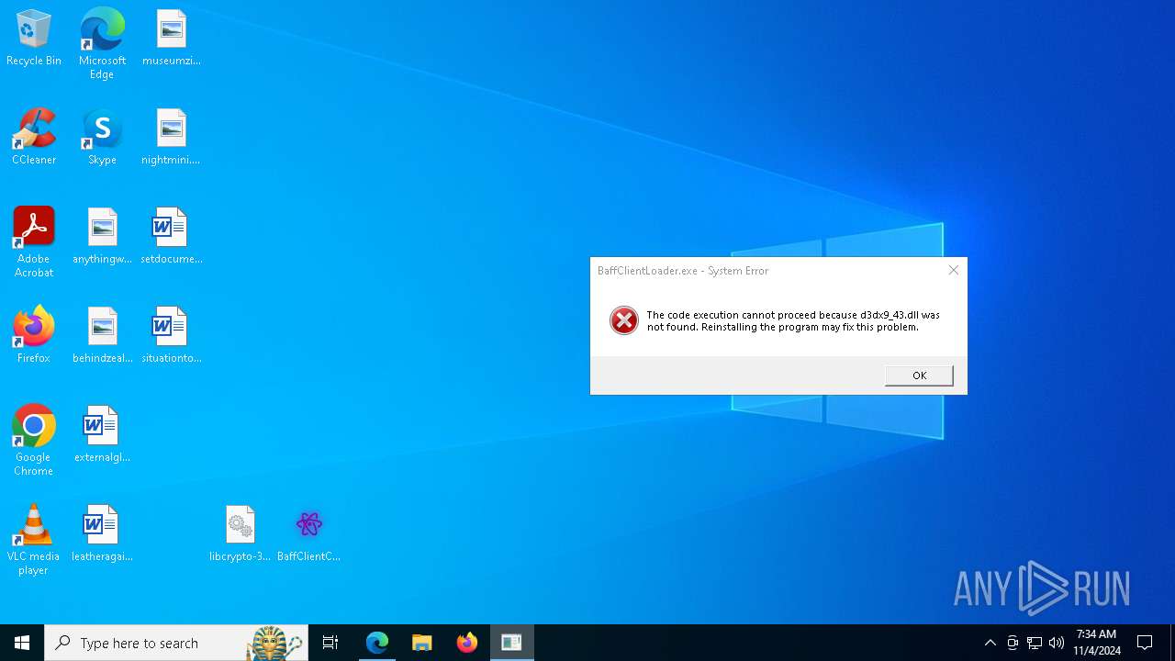Open the taskbar clock and calendar
This screenshot has width=1175, height=661.
pos(1097,643)
